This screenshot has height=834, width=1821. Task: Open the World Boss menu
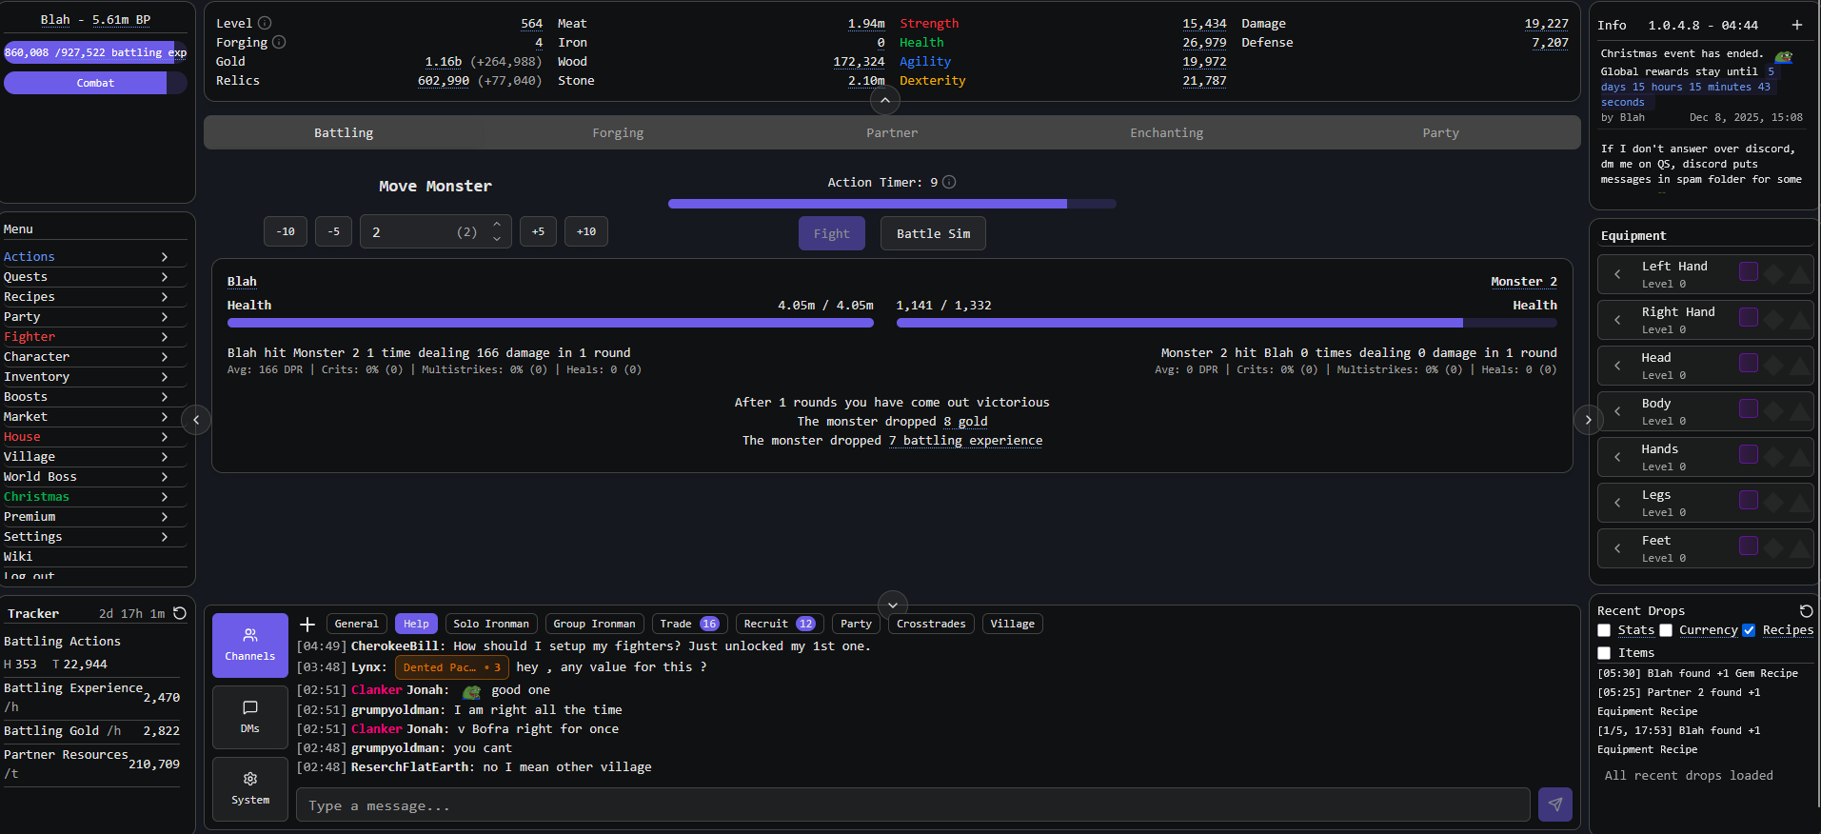95,477
